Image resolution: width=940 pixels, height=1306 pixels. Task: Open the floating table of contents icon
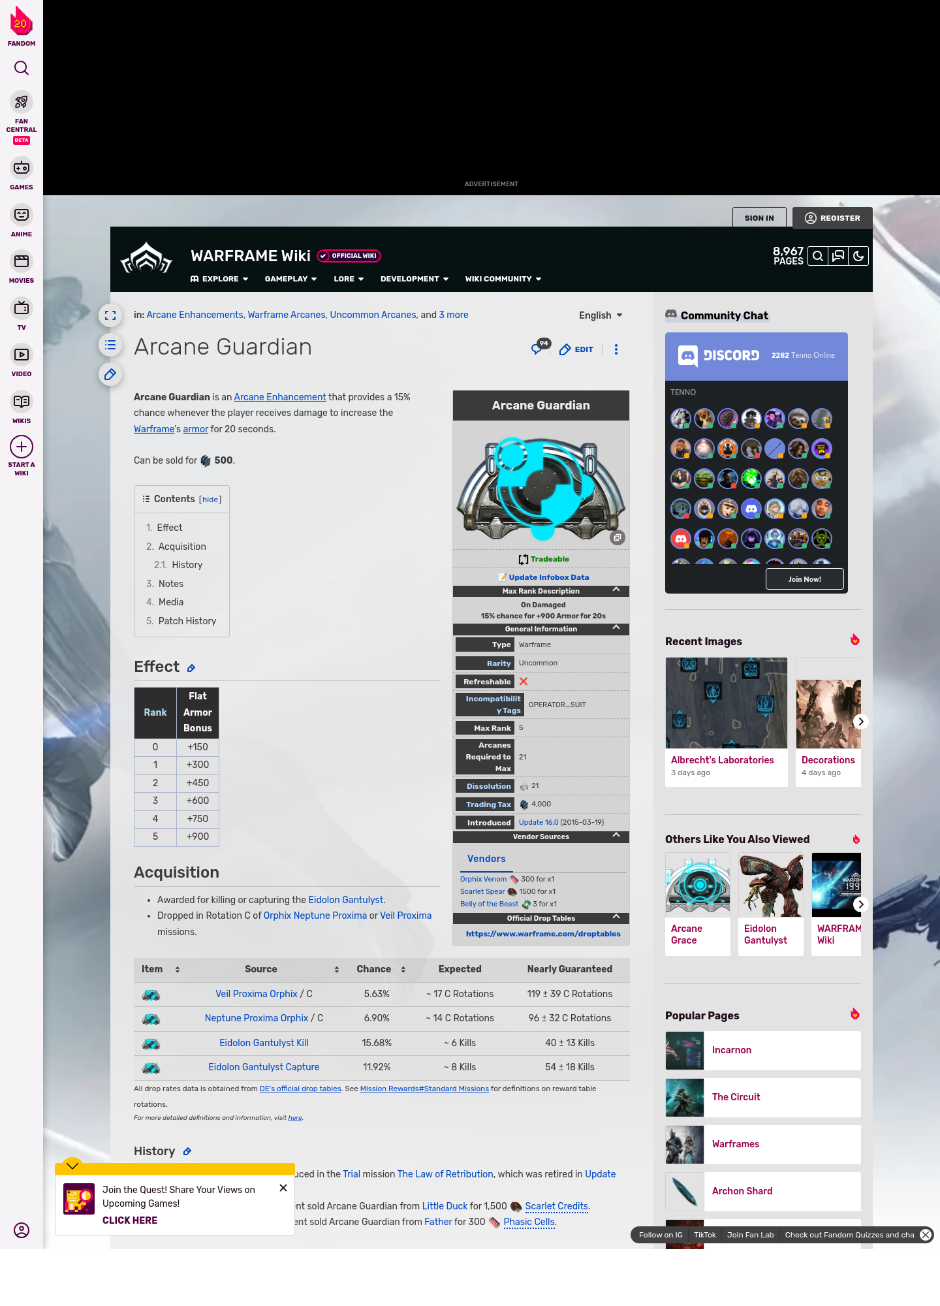pyautogui.click(x=110, y=345)
